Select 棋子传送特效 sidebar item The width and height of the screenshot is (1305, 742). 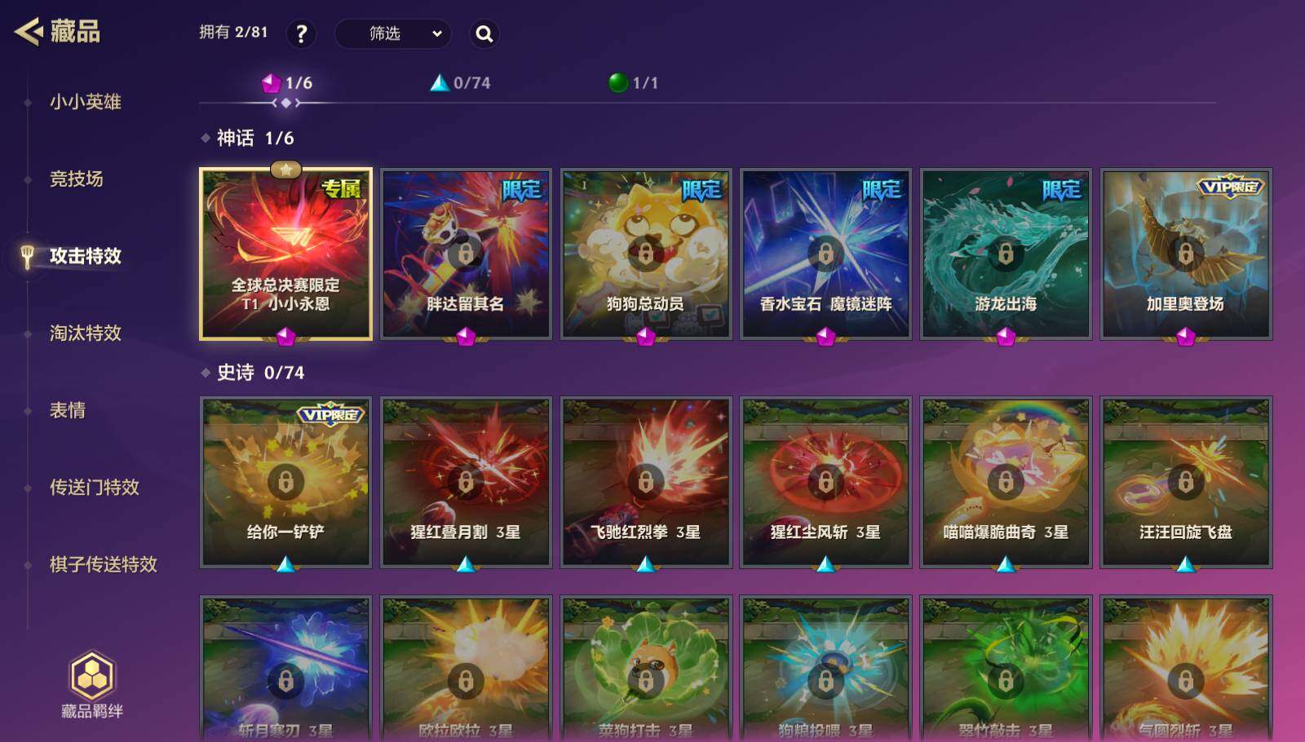click(103, 564)
